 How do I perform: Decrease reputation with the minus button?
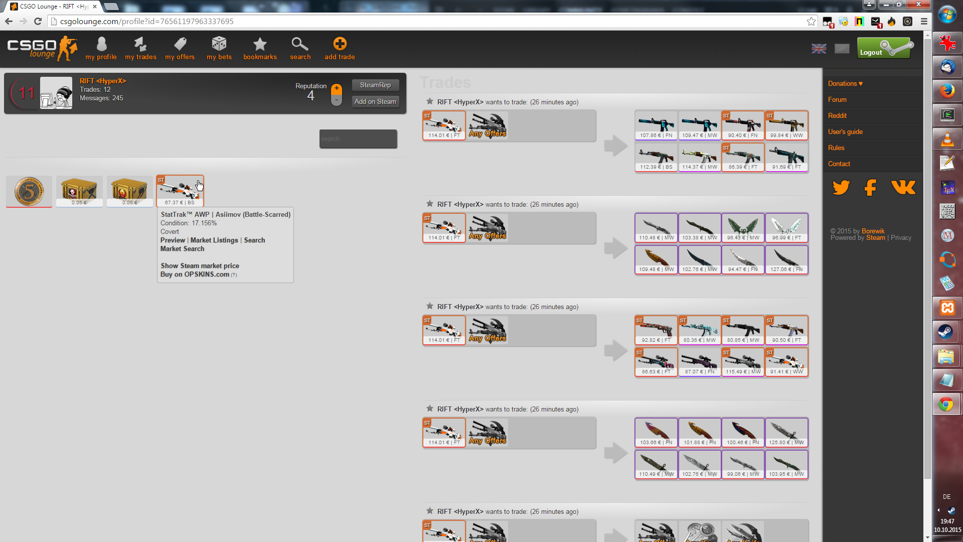337,100
